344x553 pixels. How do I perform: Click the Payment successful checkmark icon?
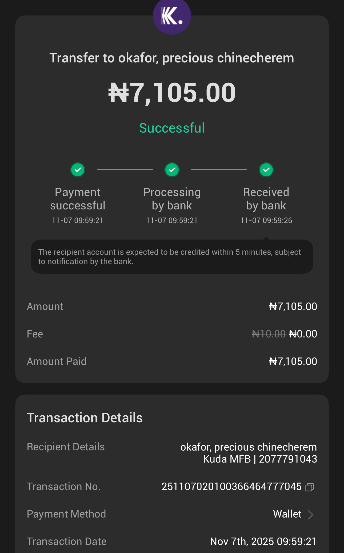pos(78,170)
